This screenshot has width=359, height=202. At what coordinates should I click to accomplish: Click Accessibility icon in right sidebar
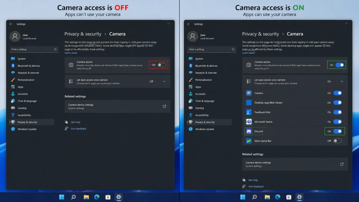click(x=190, y=115)
